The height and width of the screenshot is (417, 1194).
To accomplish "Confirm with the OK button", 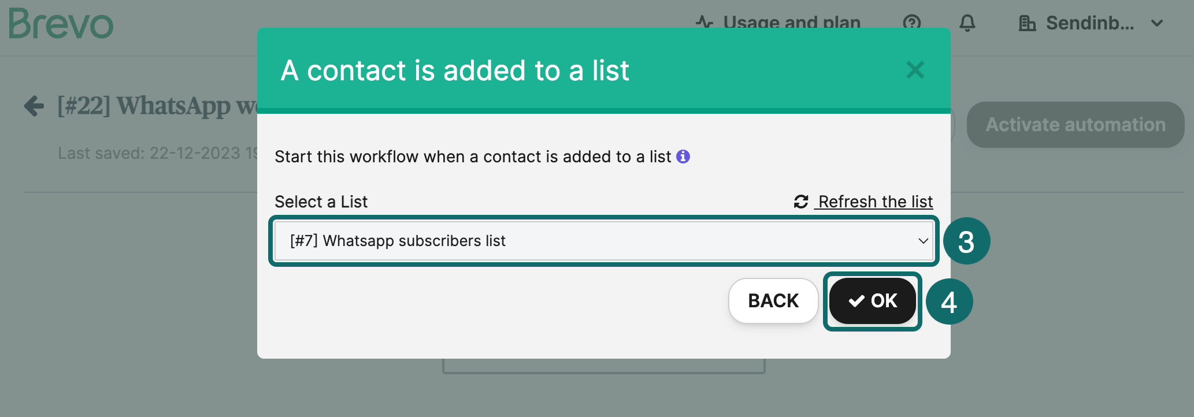I will [873, 301].
